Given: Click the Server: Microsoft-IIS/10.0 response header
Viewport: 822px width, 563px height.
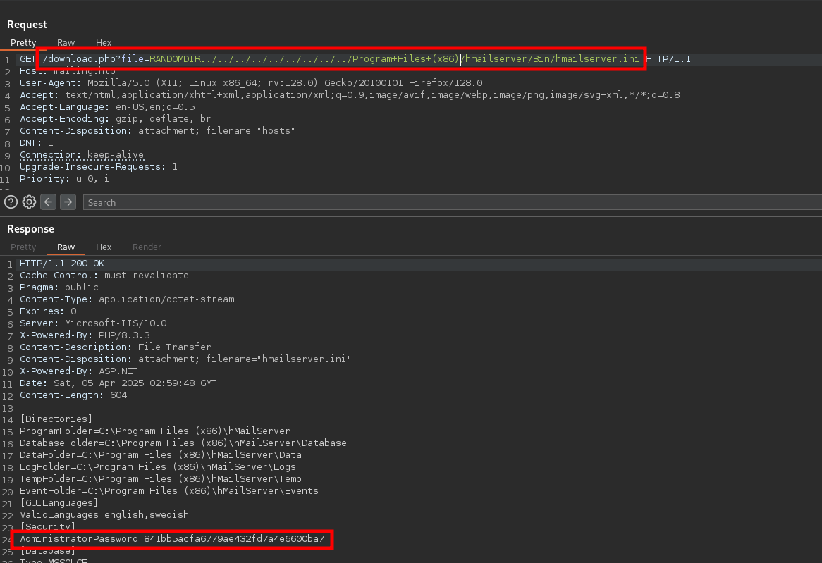Looking at the screenshot, I should [93, 323].
